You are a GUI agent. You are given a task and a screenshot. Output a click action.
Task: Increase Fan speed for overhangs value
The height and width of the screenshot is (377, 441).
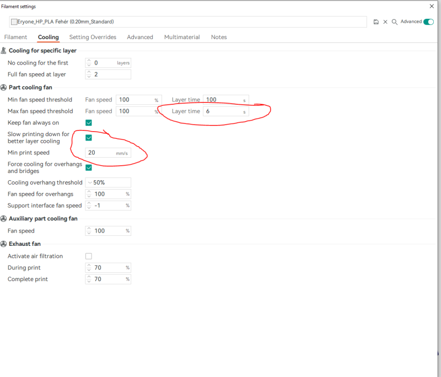click(x=89, y=192)
